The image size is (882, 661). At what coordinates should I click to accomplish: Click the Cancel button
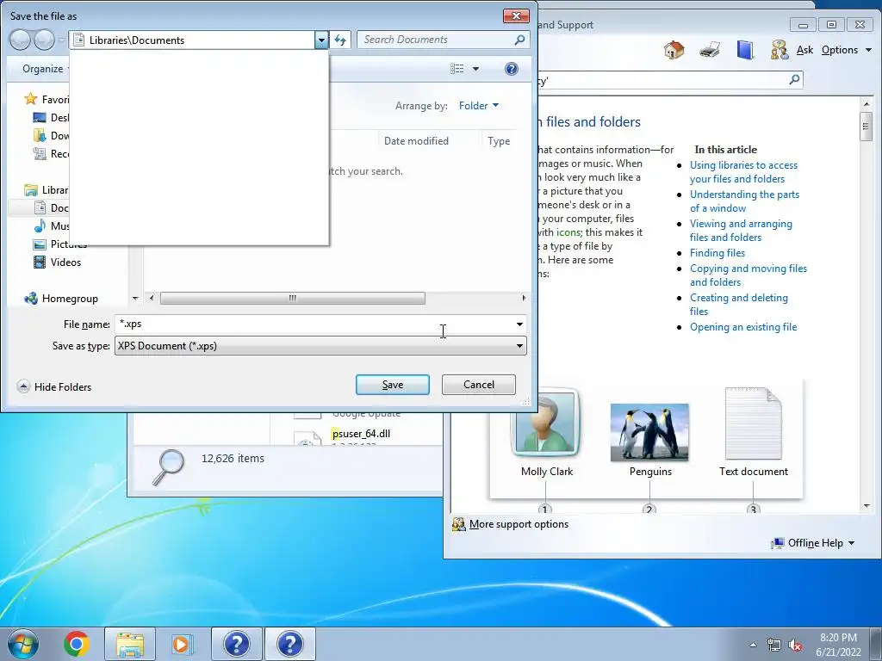coord(479,385)
